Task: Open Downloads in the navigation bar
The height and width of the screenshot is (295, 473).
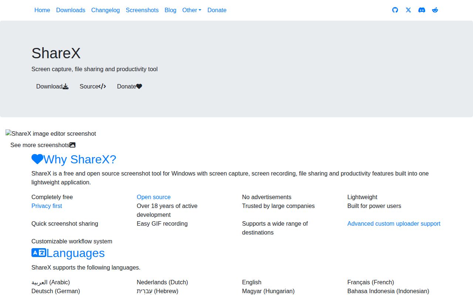Action: [x=71, y=10]
